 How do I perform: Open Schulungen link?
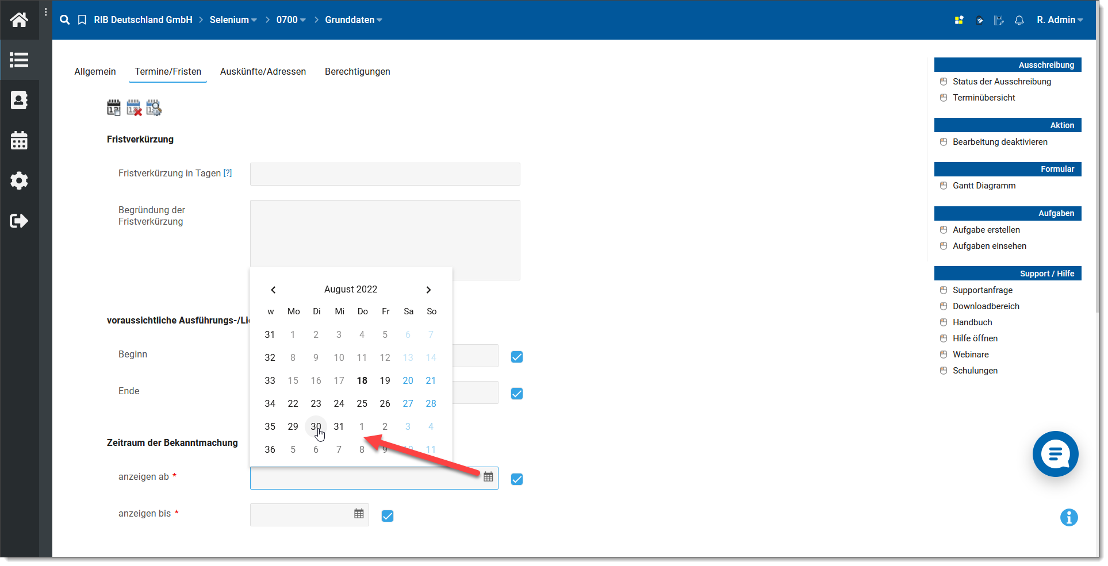(975, 371)
